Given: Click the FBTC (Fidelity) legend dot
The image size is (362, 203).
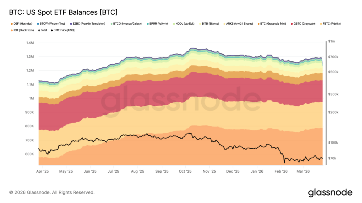Looking at the screenshot, I should [x=320, y=24].
